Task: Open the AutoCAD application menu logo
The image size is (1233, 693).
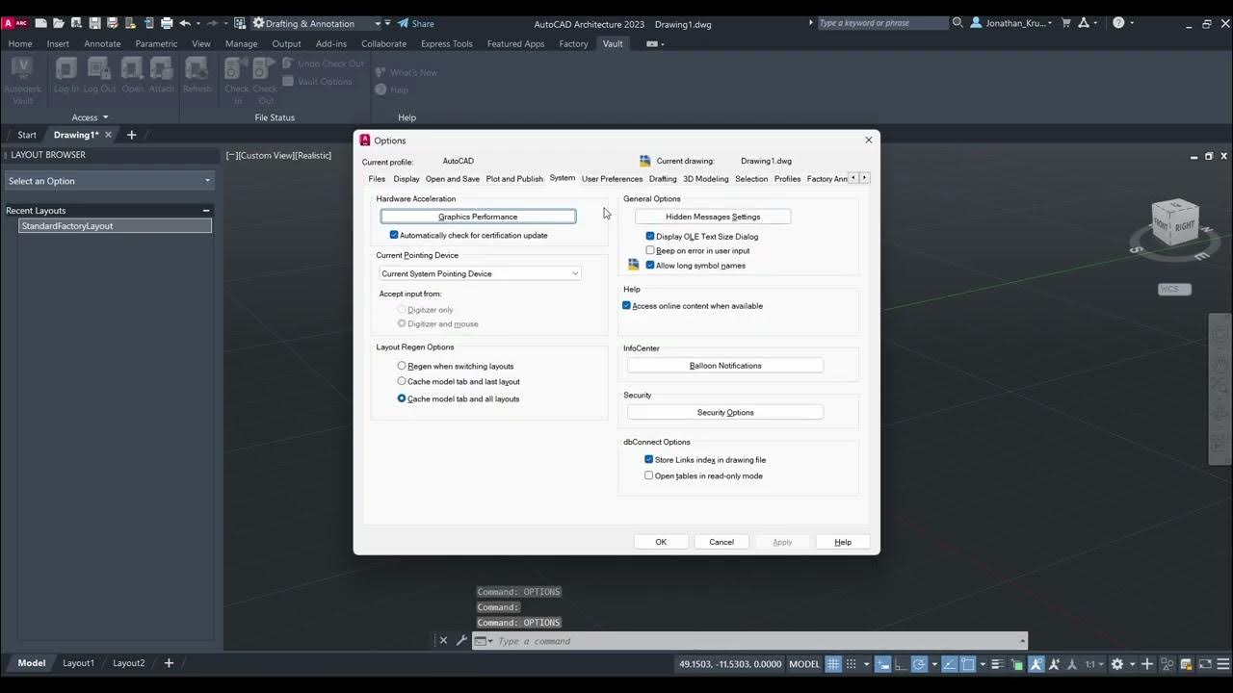Action: (x=14, y=23)
